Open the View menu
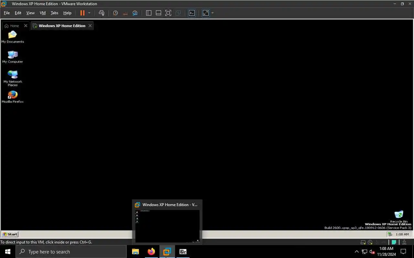This screenshot has width=414, height=258. pos(30,13)
